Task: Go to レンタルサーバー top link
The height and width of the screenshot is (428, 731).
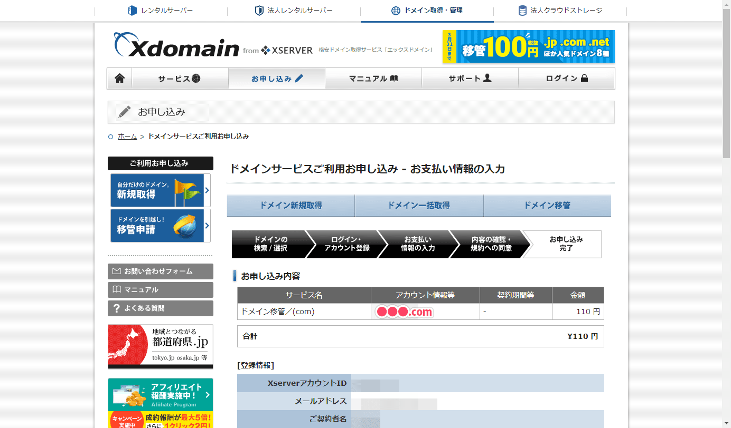Action: (x=161, y=11)
